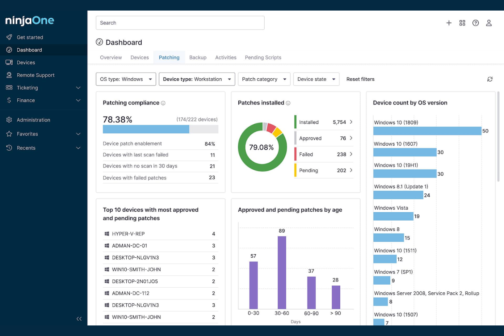The image size is (504, 336).
Task: Refresh the dashboard with refresh icon
Action: coord(490,79)
